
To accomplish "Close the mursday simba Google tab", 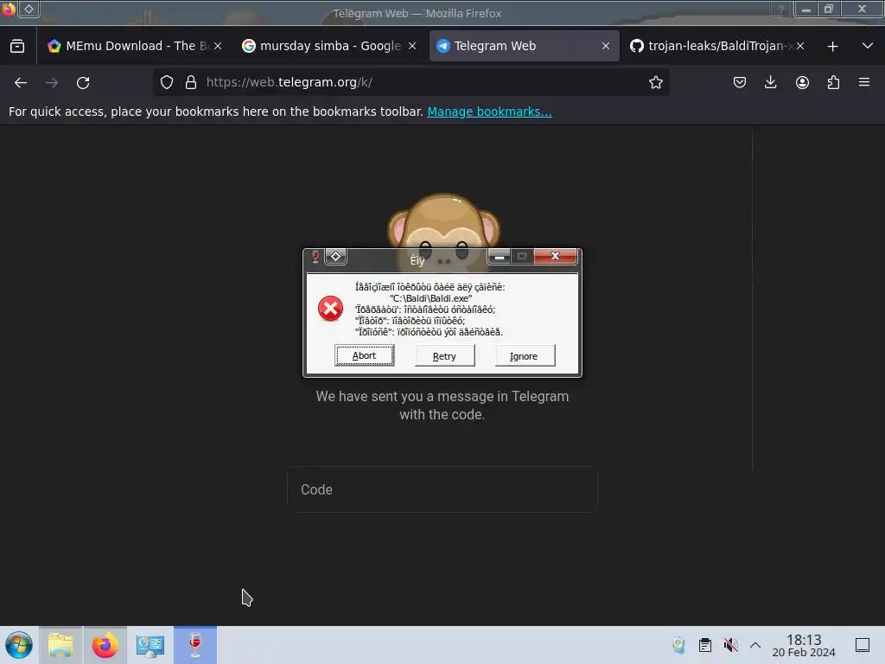I will click(x=412, y=47).
